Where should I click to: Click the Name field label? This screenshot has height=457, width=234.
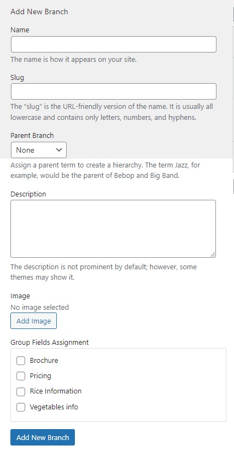(x=20, y=30)
